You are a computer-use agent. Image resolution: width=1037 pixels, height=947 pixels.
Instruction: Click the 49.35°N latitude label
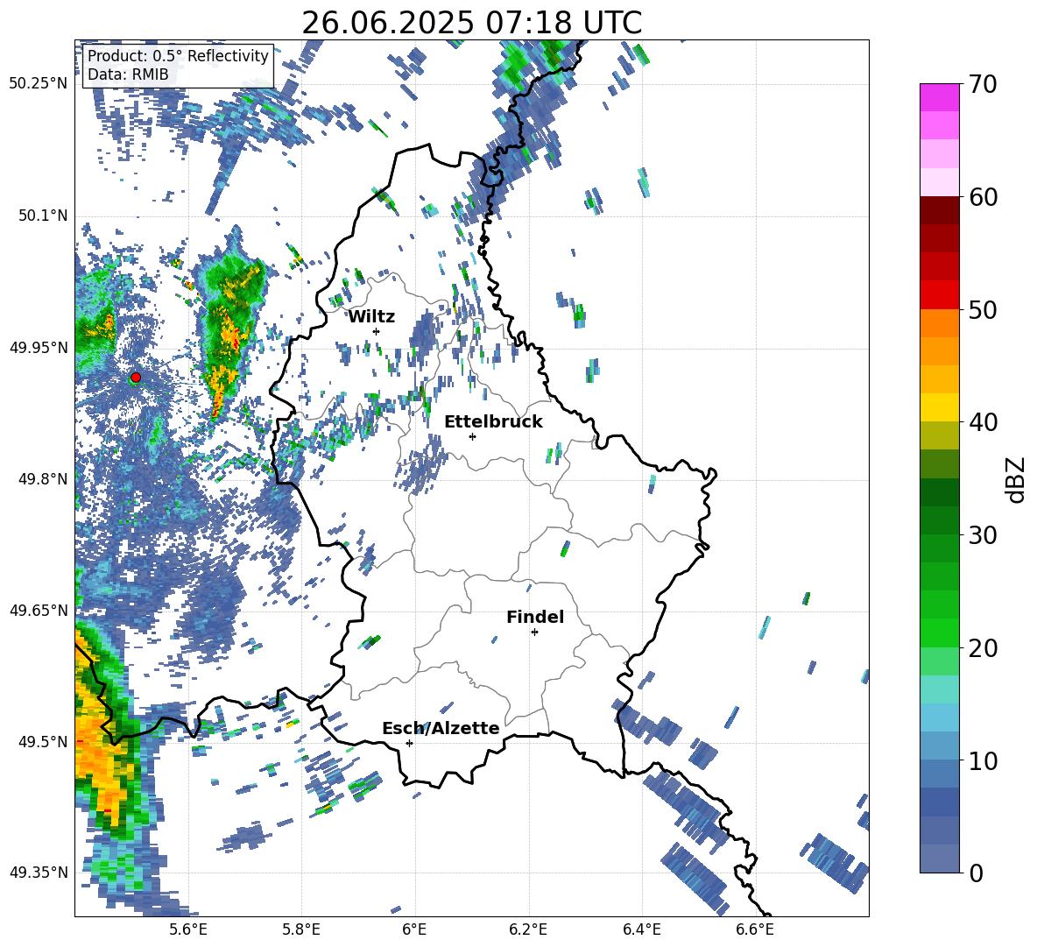click(39, 873)
